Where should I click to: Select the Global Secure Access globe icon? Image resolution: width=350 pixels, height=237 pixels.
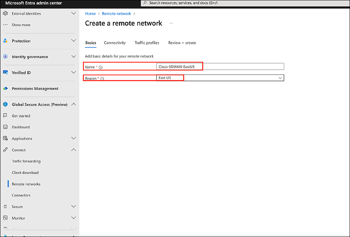click(x=6, y=104)
